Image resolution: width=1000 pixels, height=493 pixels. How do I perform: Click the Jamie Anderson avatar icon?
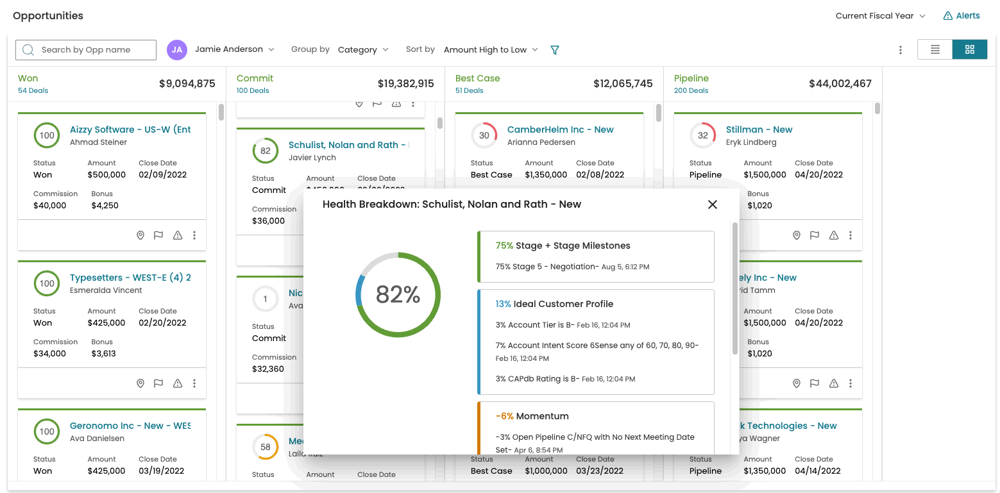point(177,49)
